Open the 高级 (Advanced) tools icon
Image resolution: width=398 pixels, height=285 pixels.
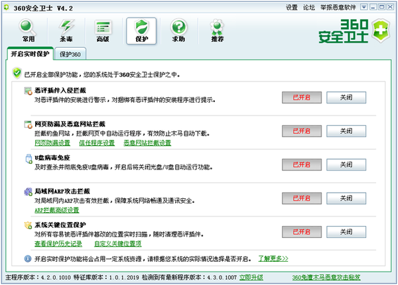coord(103,30)
